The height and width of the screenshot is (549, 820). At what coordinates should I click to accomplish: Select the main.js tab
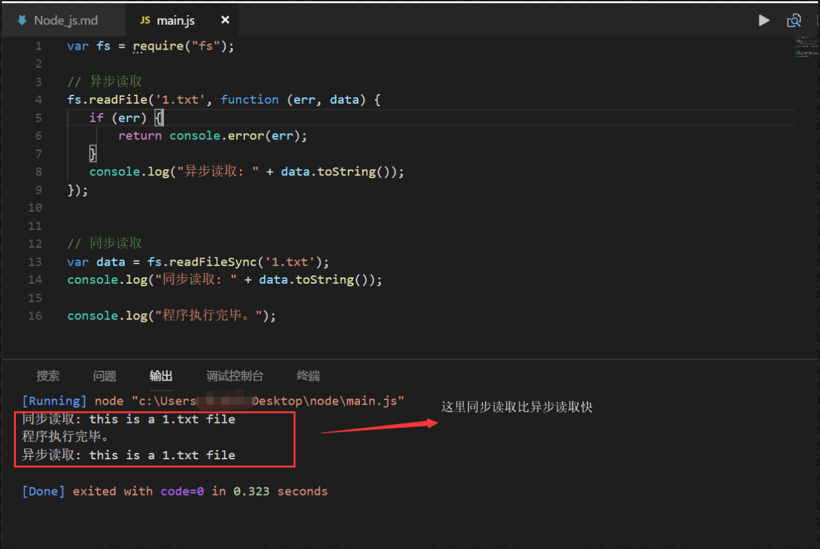click(176, 20)
